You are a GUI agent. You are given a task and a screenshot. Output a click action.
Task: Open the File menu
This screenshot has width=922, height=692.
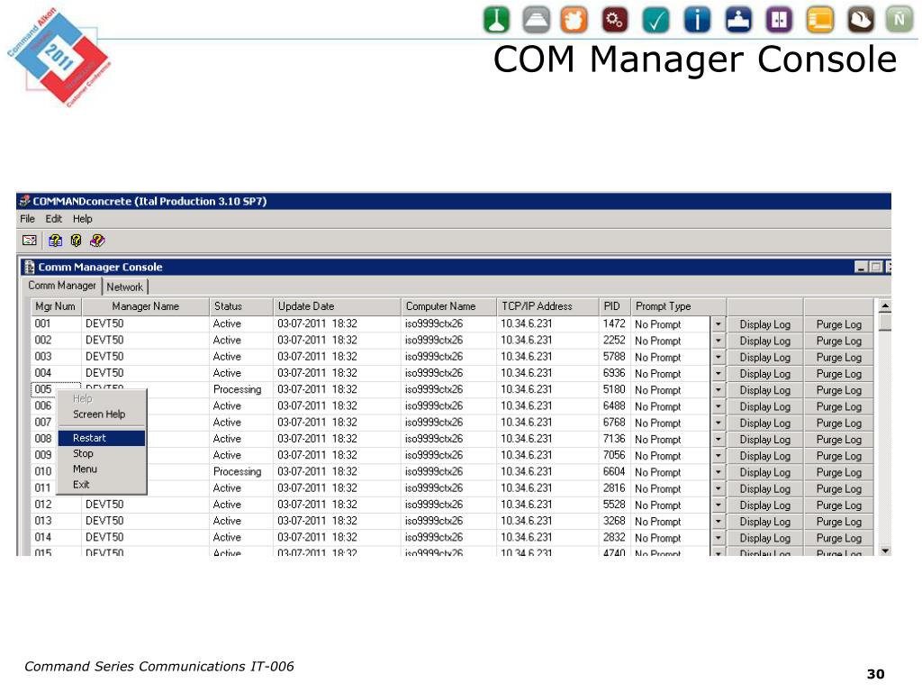(x=28, y=219)
